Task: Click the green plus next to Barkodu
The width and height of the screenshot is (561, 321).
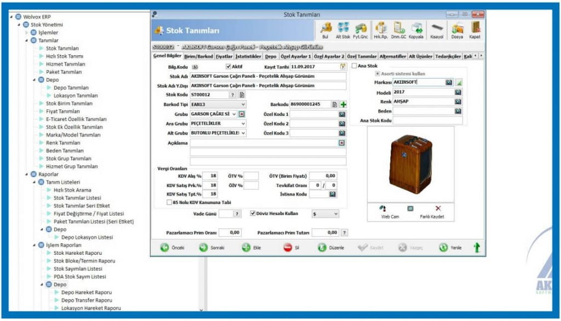Action: coord(344,104)
